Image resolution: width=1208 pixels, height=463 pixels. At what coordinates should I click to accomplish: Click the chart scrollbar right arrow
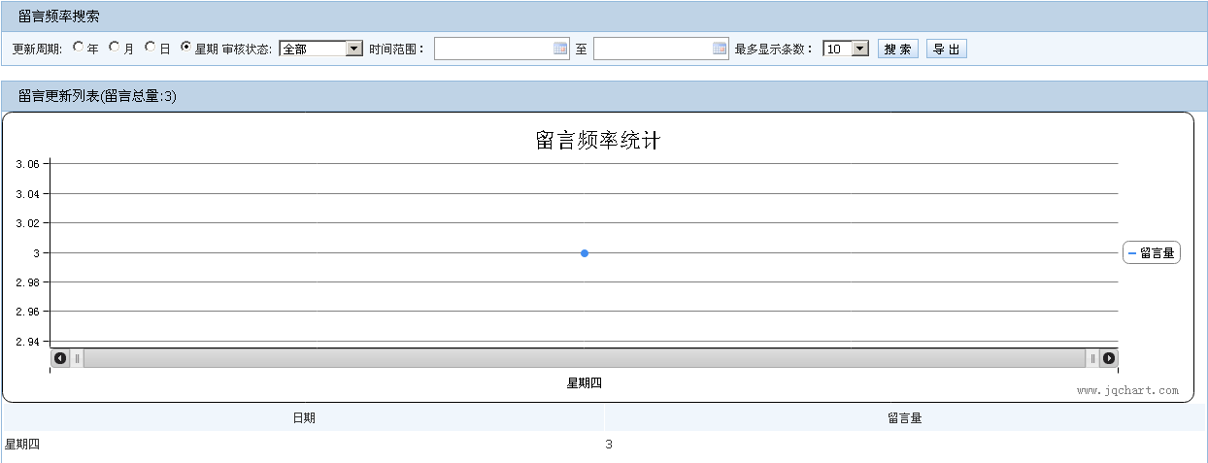(x=1109, y=358)
